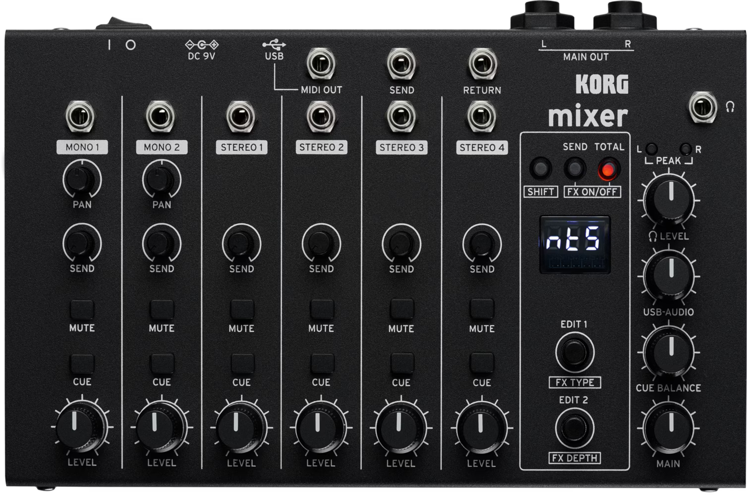Image resolution: width=747 pixels, height=496 pixels.
Task: Click the MIDI OUT jack
Action: (x=320, y=64)
